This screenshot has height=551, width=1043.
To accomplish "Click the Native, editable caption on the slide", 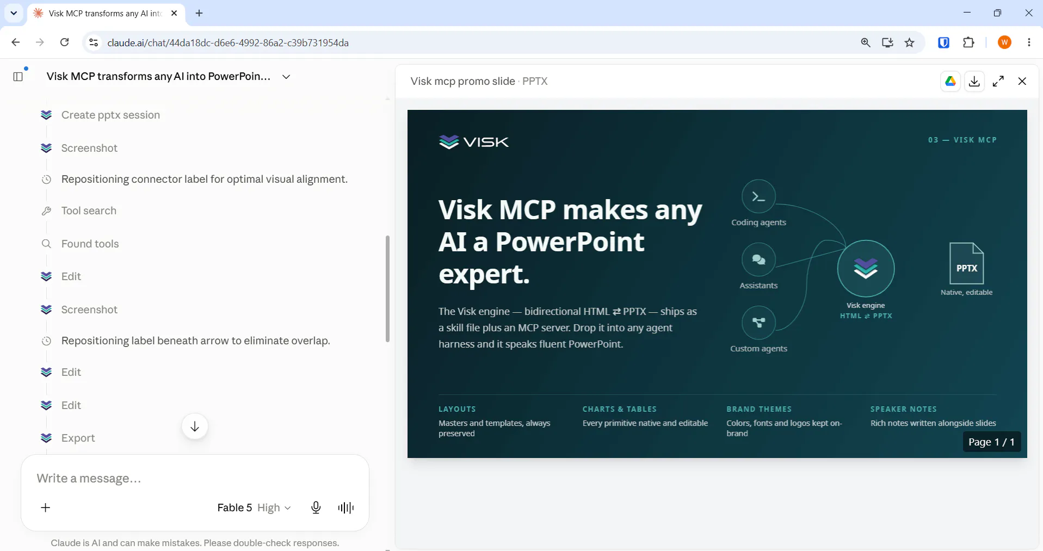I will 966,292.
